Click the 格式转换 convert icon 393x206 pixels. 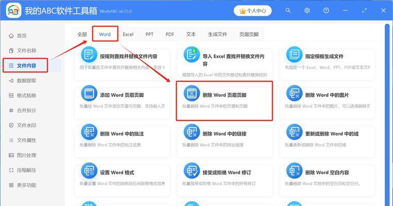coord(11,95)
